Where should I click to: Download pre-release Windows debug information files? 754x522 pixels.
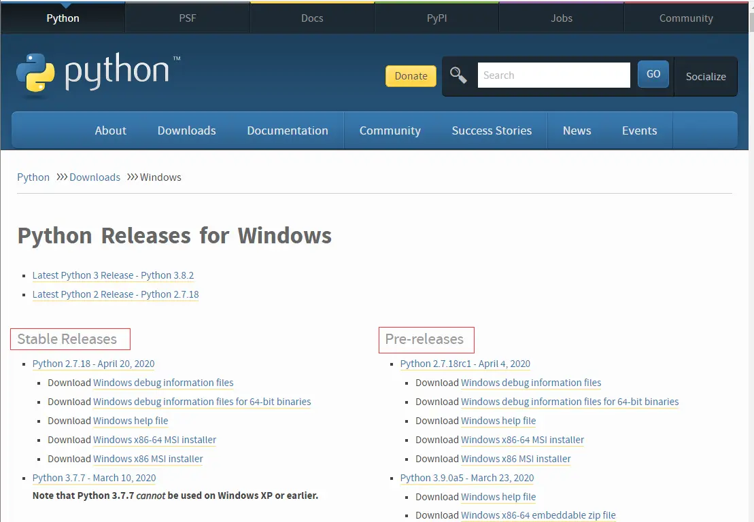531,383
